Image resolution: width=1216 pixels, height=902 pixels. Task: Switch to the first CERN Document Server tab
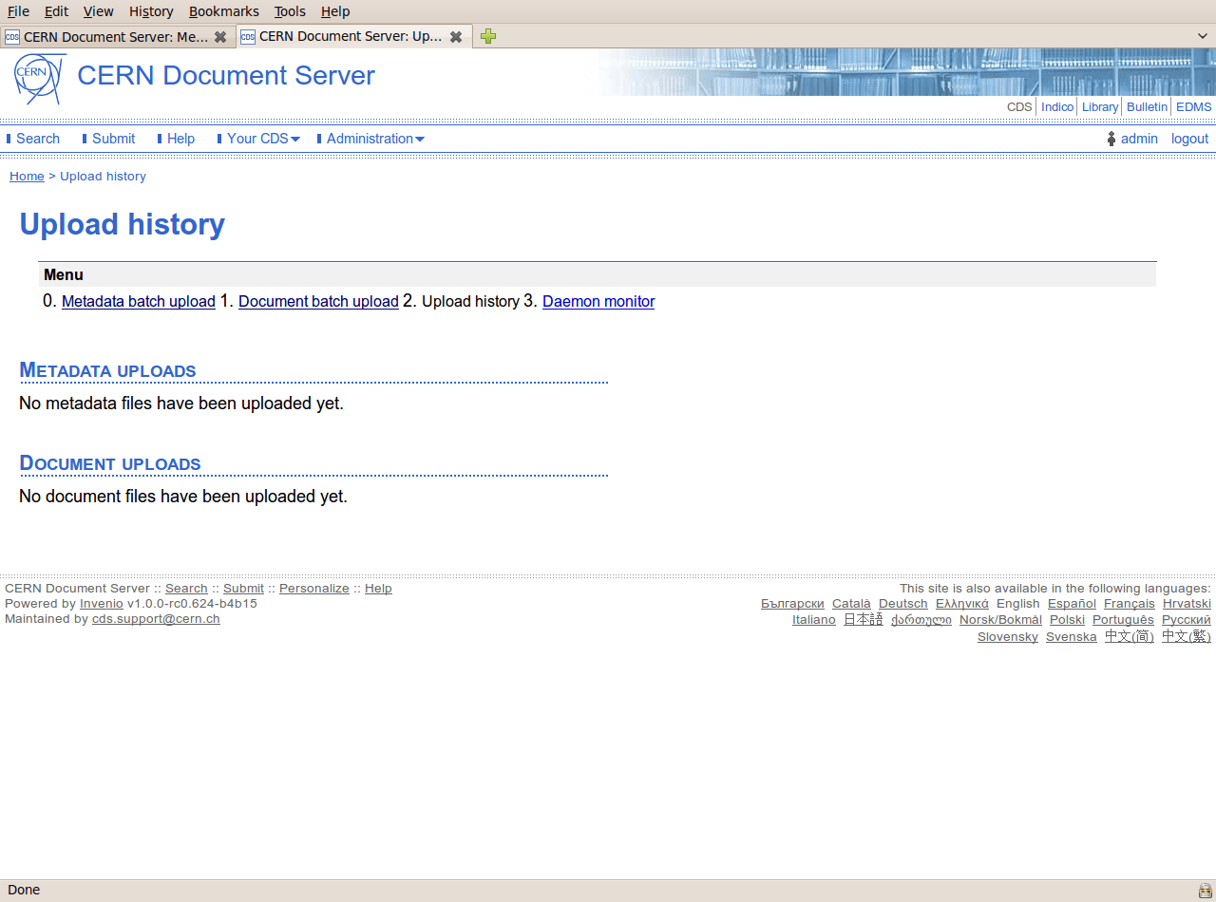coord(116,37)
